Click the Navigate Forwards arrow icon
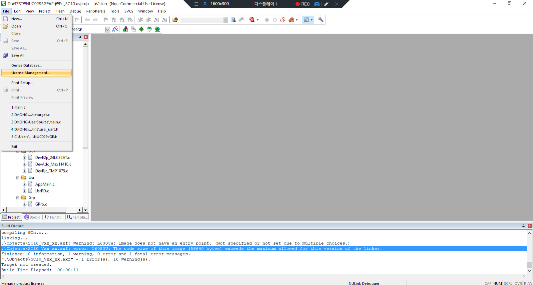 (95, 20)
